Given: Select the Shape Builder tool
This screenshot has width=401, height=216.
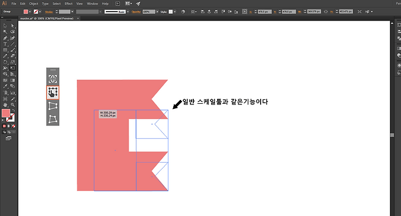Looking at the screenshot, I should (x=5, y=74).
